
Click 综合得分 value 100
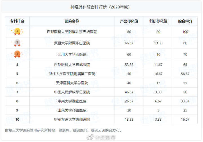pyautogui.click(x=185, y=32)
